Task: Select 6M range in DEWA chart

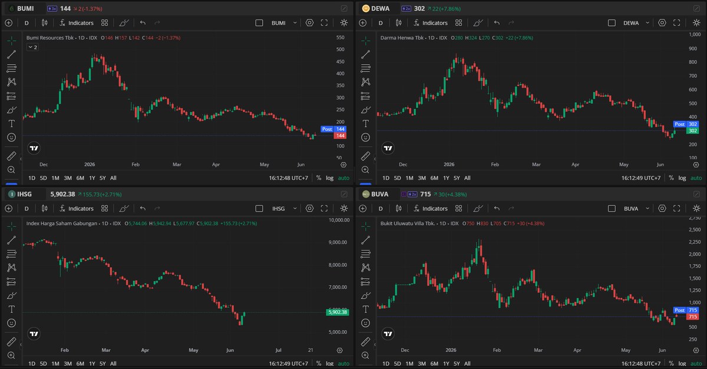Action: click(x=434, y=178)
